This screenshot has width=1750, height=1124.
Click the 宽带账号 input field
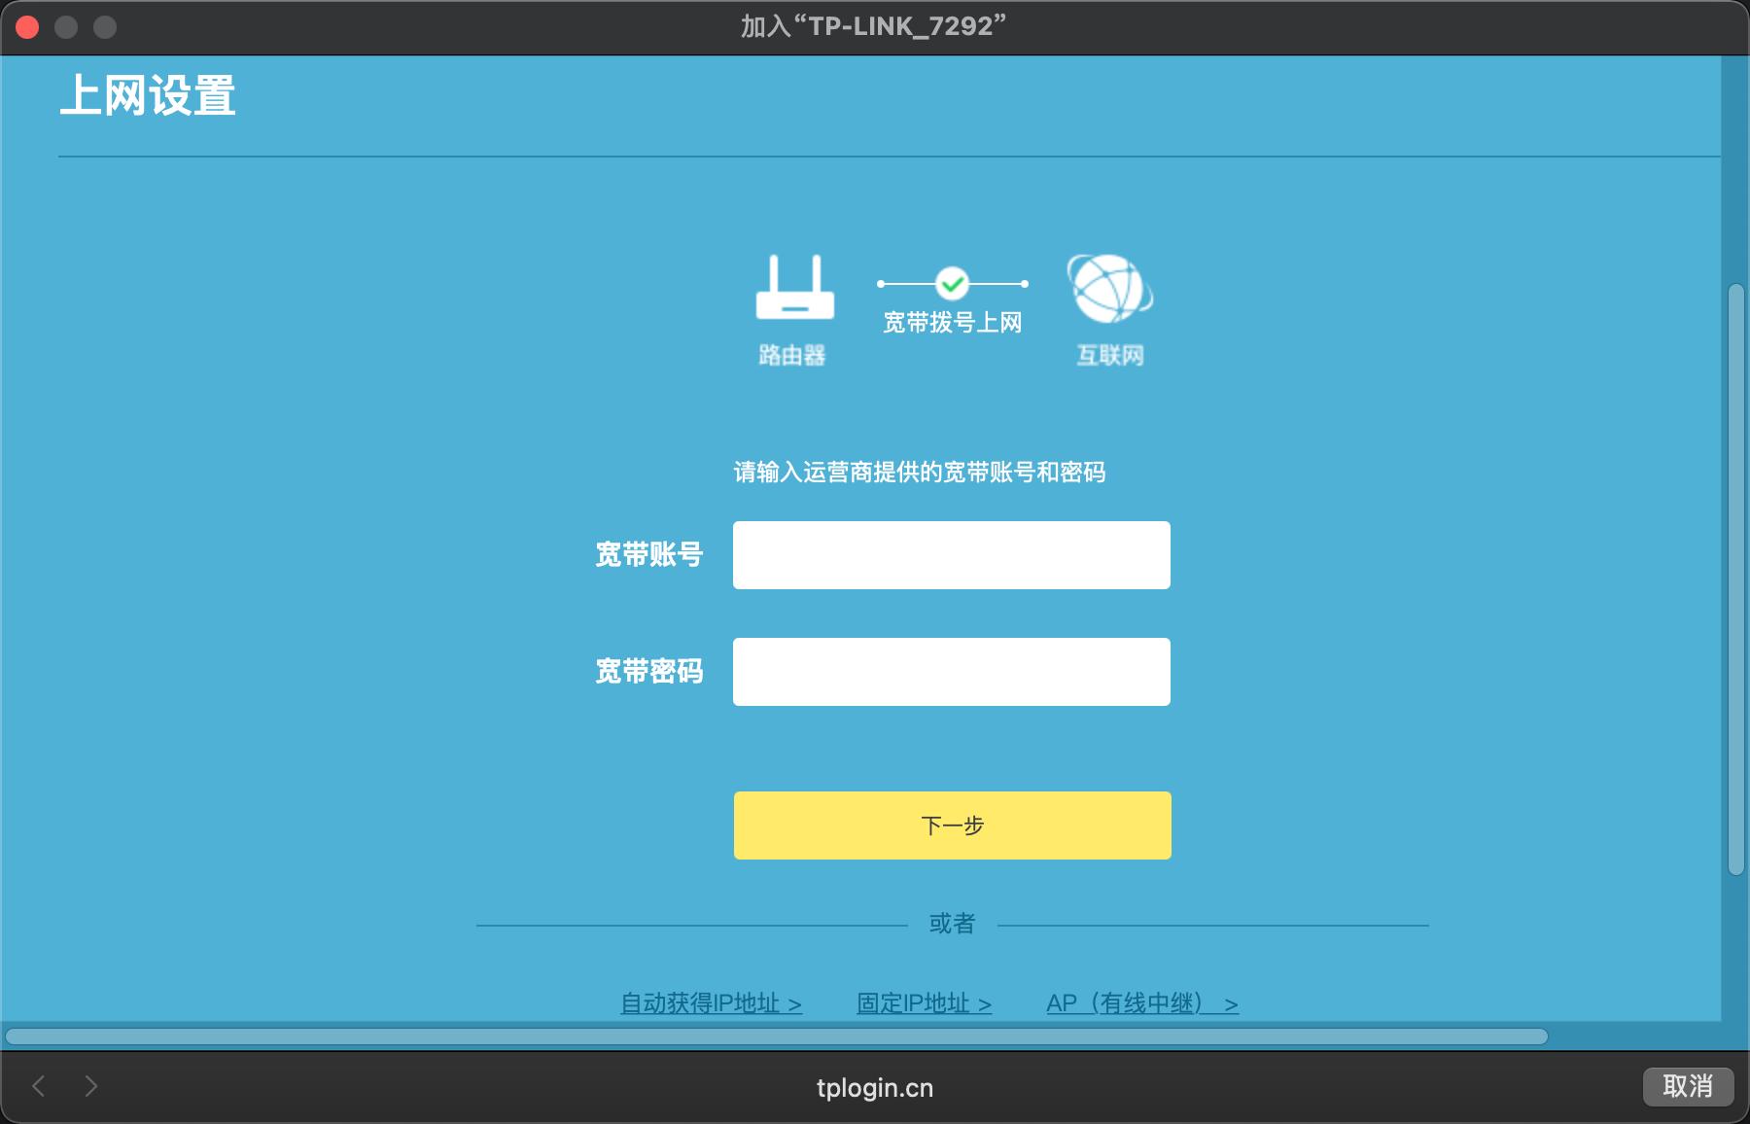[x=951, y=554]
